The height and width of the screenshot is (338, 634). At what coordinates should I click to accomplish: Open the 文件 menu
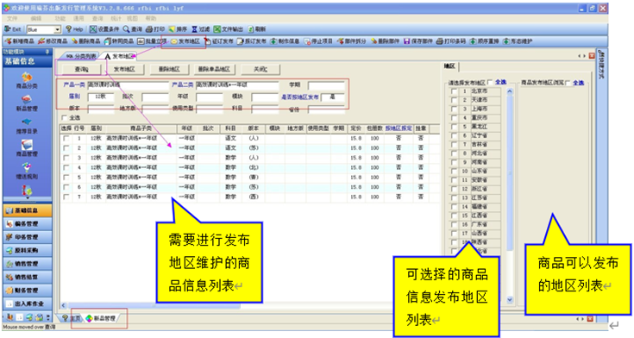[12, 19]
